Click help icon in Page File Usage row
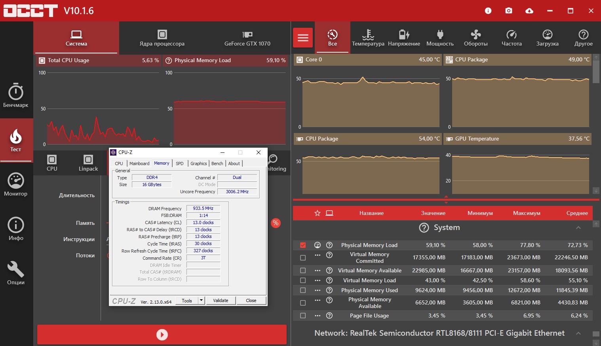Viewport: 601px width, 346px height. pos(329,316)
